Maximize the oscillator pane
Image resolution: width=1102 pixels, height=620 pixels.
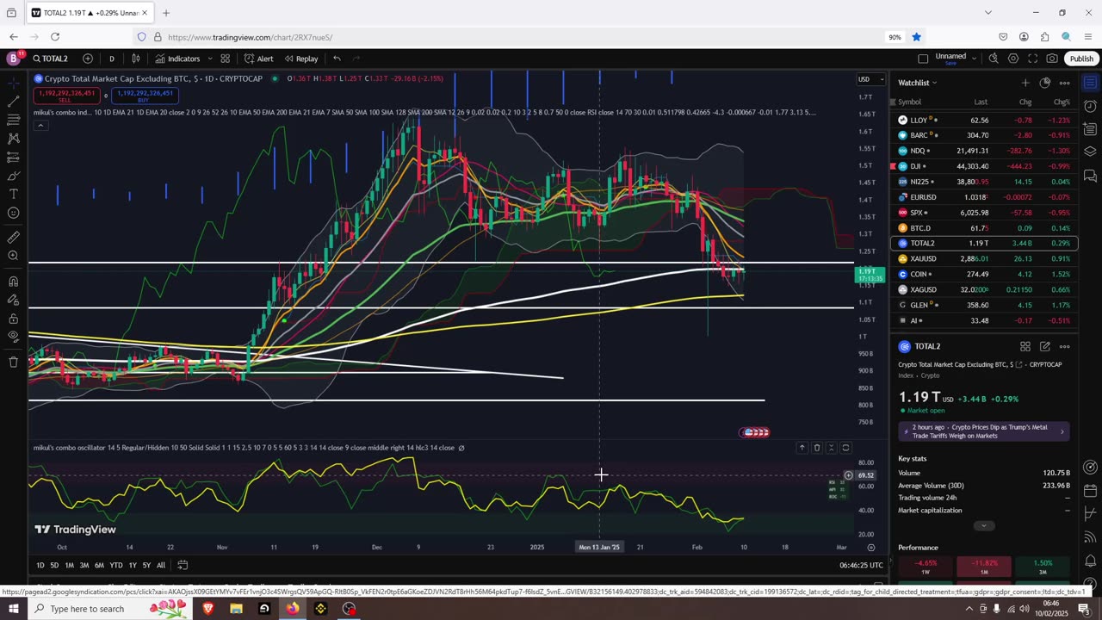[x=845, y=448]
